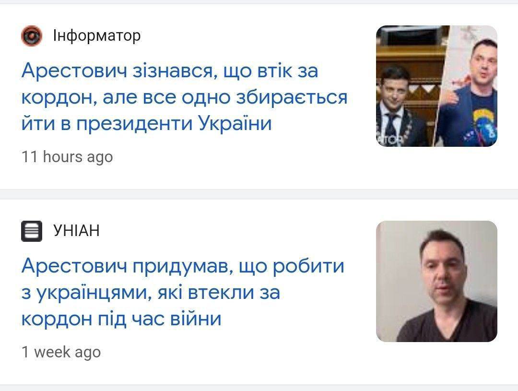Click the gray divider between the news cards
The image size is (518, 391).
(x=259, y=194)
